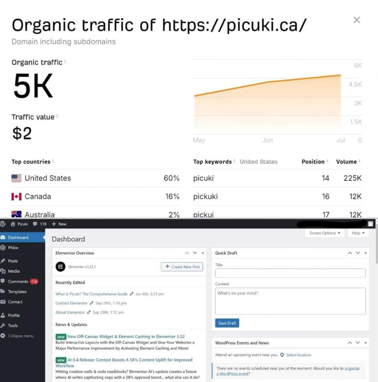Open the Contact Elementor link
The width and height of the screenshot is (378, 382).
[71, 303]
